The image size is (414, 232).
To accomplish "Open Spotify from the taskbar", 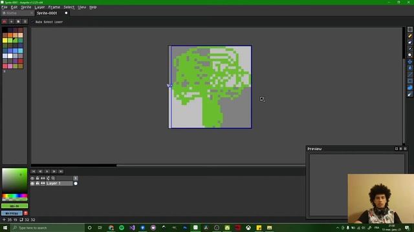I will (x=122, y=227).
